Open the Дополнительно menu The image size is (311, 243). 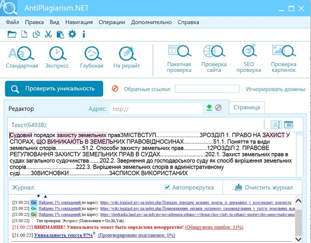(x=151, y=22)
